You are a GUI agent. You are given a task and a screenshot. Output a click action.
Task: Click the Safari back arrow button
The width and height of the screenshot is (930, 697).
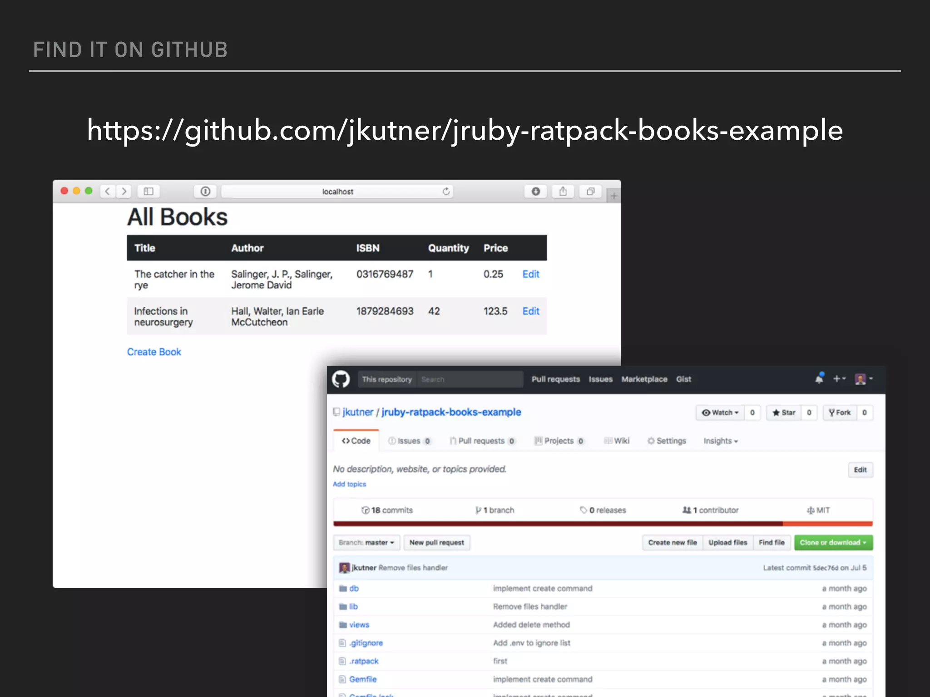click(108, 191)
